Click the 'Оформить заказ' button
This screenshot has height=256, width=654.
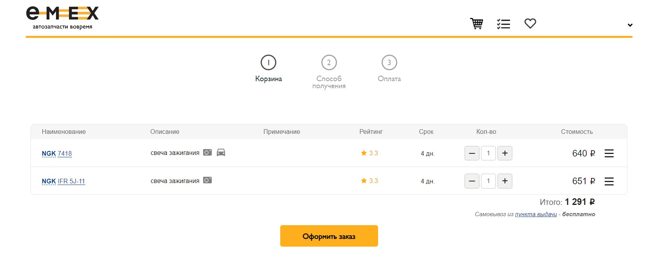pyautogui.click(x=329, y=236)
